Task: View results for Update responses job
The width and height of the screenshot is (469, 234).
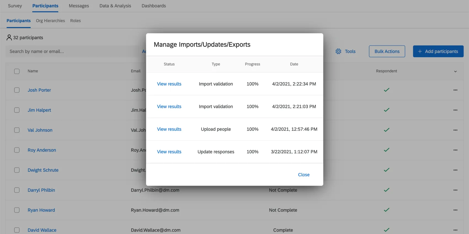Action: (169, 152)
